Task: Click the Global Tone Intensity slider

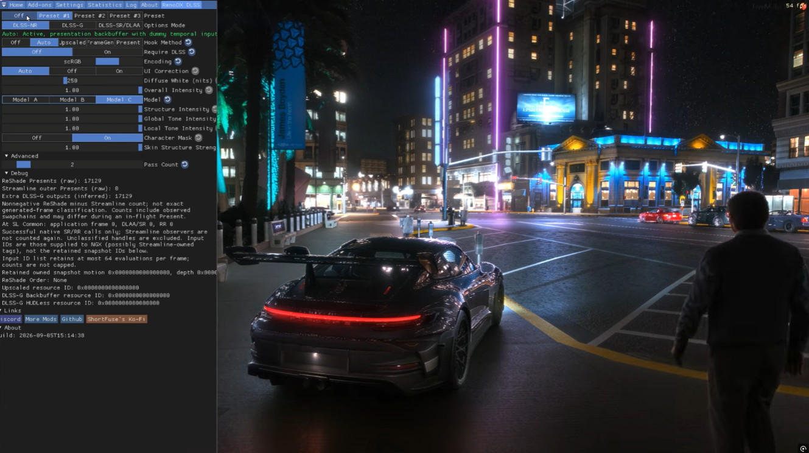Action: coord(72,119)
